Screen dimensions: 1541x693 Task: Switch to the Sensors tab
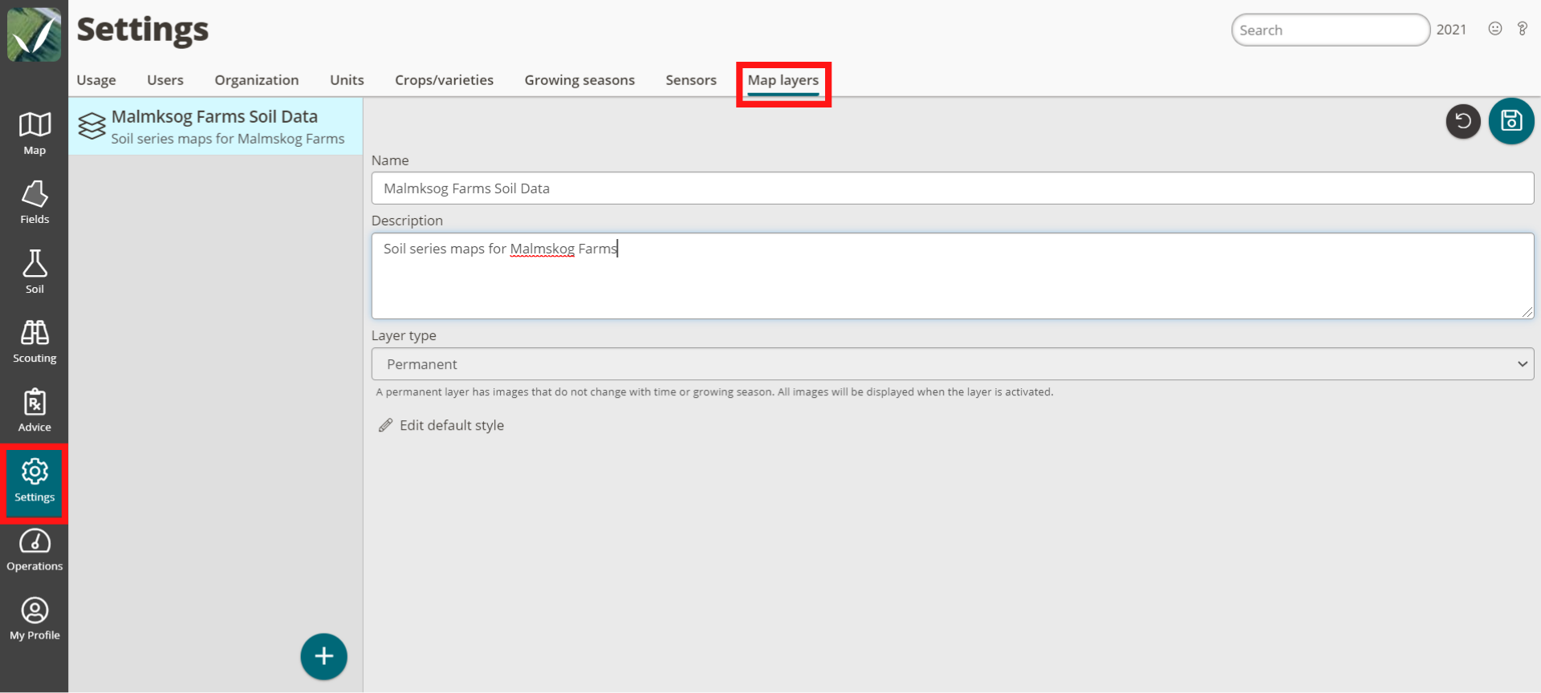coord(691,80)
